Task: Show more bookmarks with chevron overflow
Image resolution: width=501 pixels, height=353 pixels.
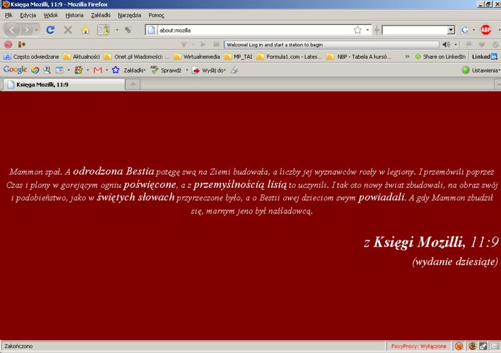Action: click(x=408, y=56)
